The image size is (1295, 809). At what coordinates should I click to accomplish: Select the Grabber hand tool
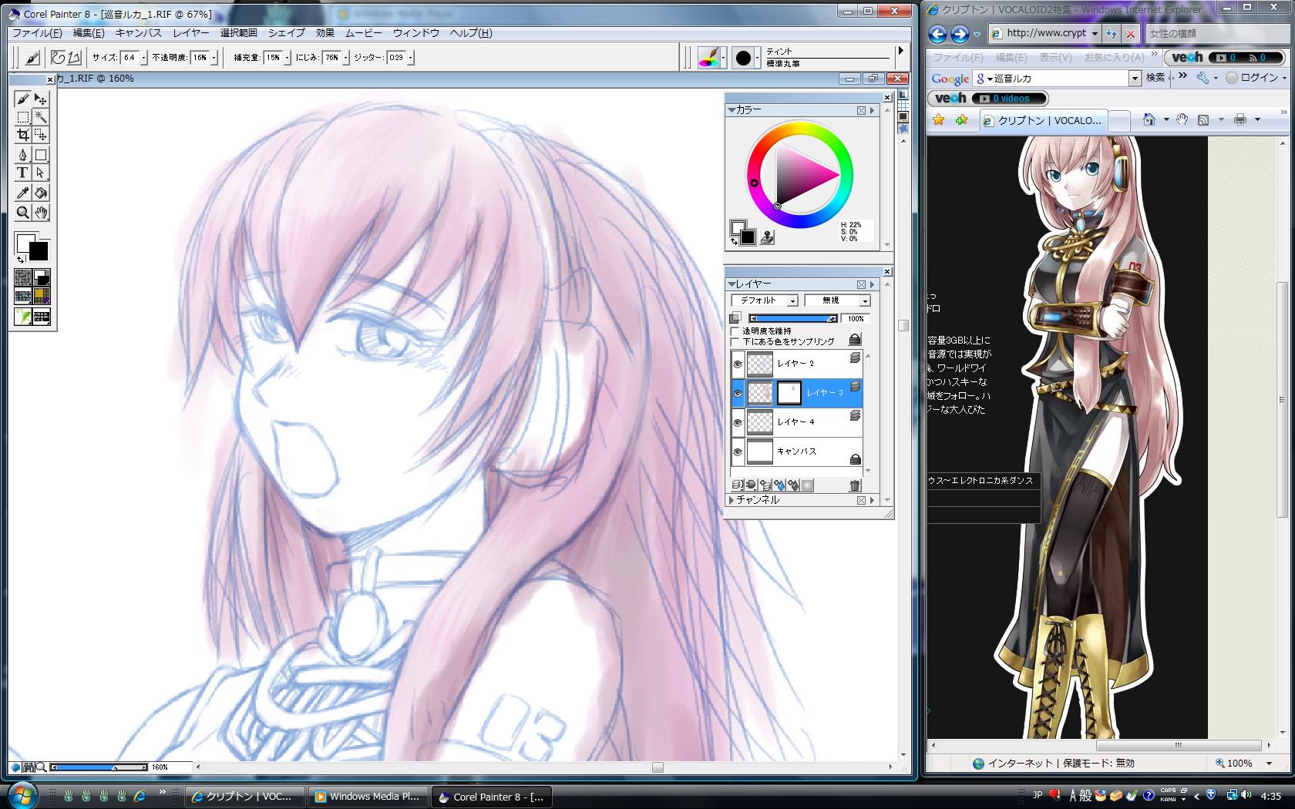pos(41,213)
